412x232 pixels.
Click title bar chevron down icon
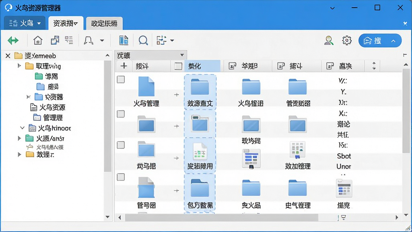click(332, 8)
